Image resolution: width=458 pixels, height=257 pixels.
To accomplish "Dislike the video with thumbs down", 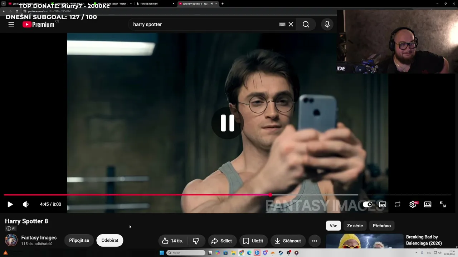I will coord(196,241).
